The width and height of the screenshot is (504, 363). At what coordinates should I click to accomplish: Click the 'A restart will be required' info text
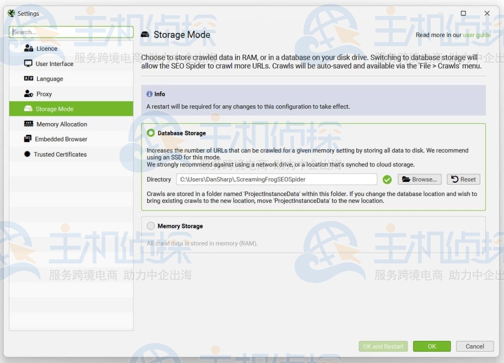(x=248, y=107)
